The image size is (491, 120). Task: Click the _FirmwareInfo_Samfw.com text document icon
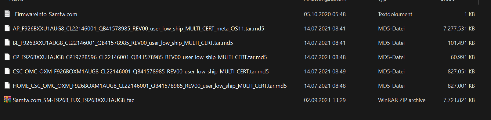point(7,14)
